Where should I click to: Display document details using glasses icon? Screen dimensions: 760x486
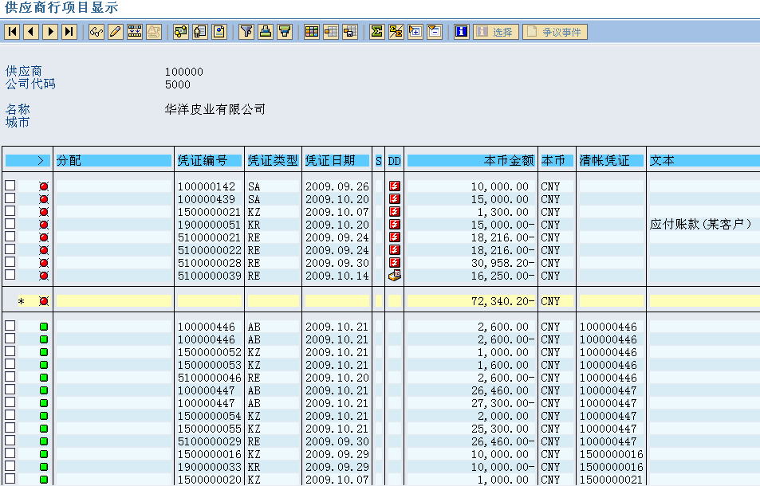[95, 32]
